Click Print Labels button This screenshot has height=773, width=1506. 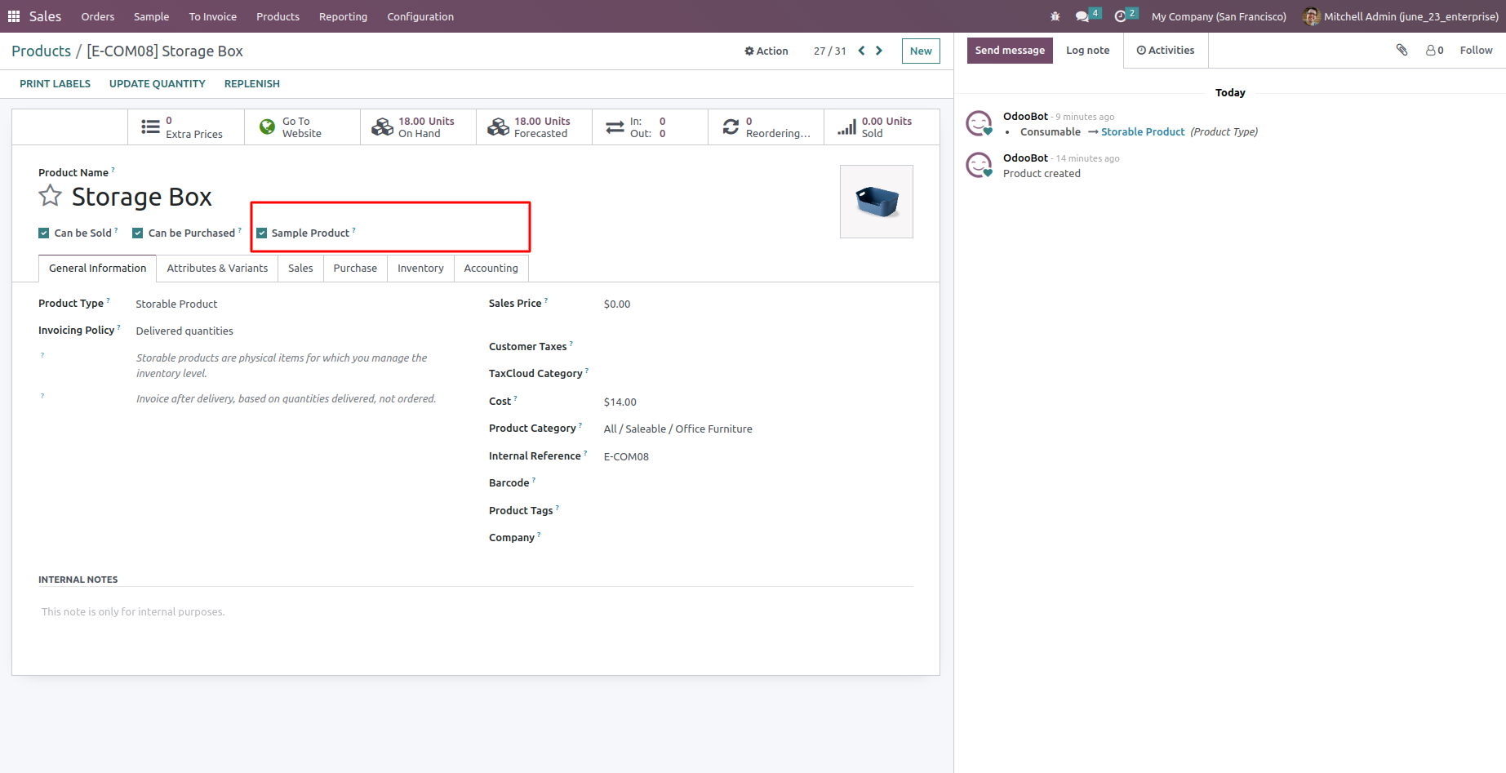(55, 84)
